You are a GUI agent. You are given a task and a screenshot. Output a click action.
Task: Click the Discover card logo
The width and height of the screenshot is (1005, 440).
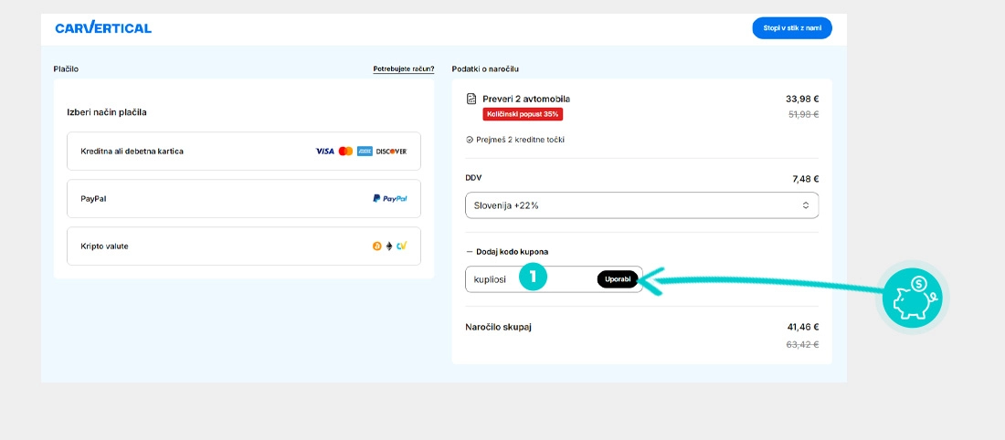[391, 152]
